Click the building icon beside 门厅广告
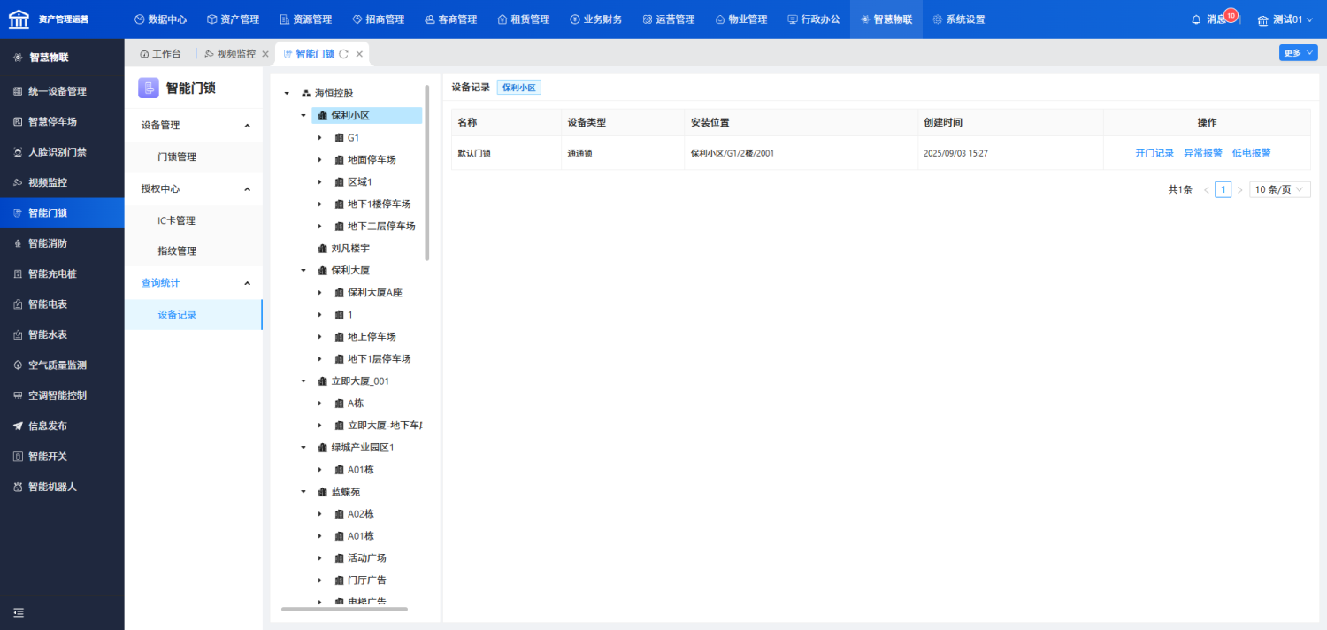The height and width of the screenshot is (630, 1327). (x=339, y=580)
